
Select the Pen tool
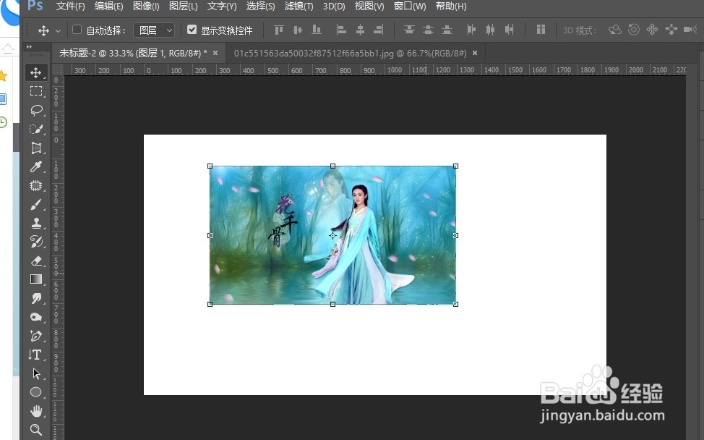[x=36, y=336]
